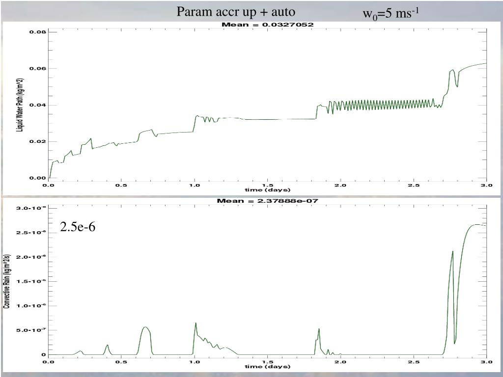Click bottom plot 'time (days)' axis title
The width and height of the screenshot is (503, 377).
coord(268,366)
